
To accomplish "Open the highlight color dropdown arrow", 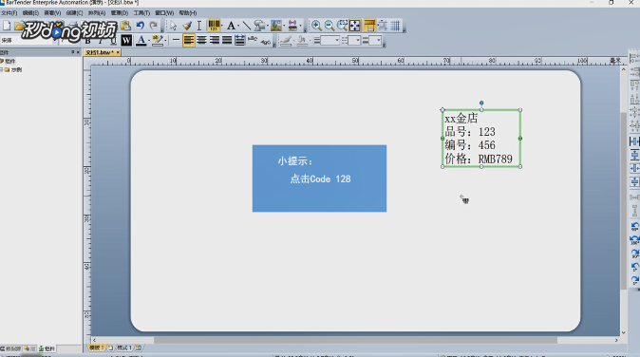I will (165, 41).
